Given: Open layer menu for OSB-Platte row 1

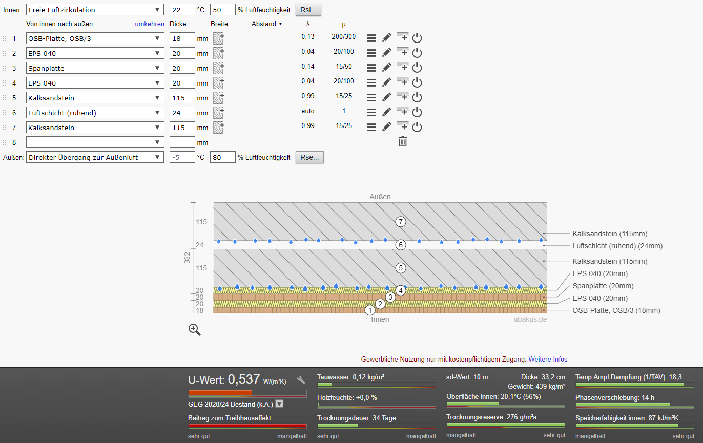Looking at the screenshot, I should 371,38.
